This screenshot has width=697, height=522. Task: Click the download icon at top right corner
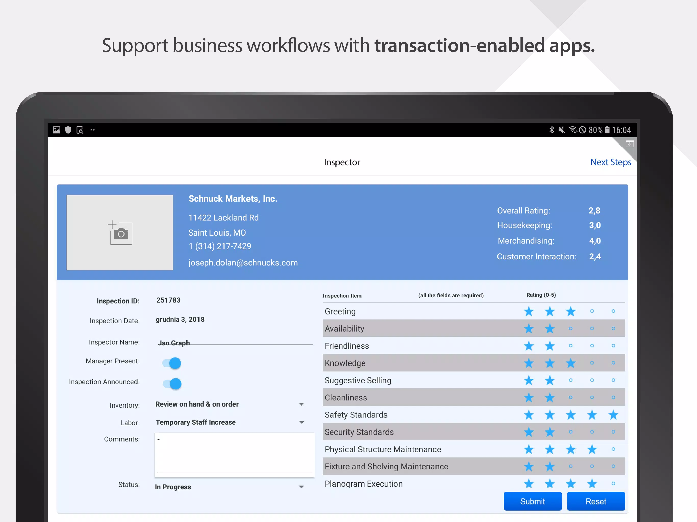point(629,144)
